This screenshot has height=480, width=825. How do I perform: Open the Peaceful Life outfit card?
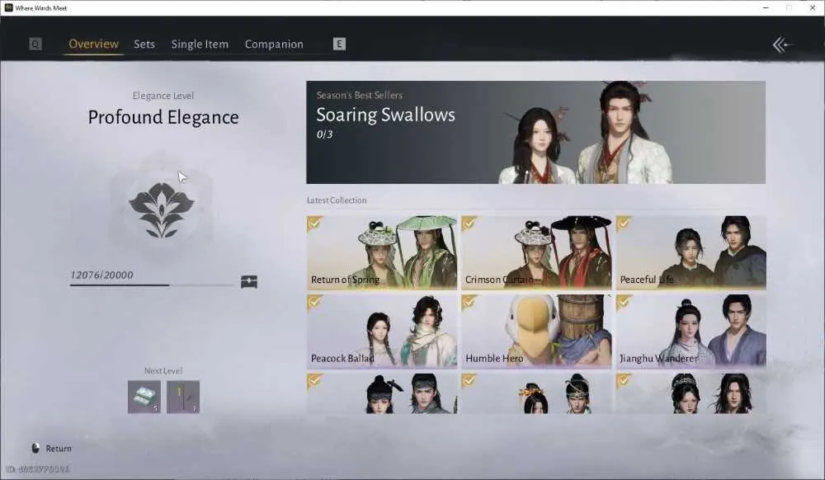coord(691,253)
